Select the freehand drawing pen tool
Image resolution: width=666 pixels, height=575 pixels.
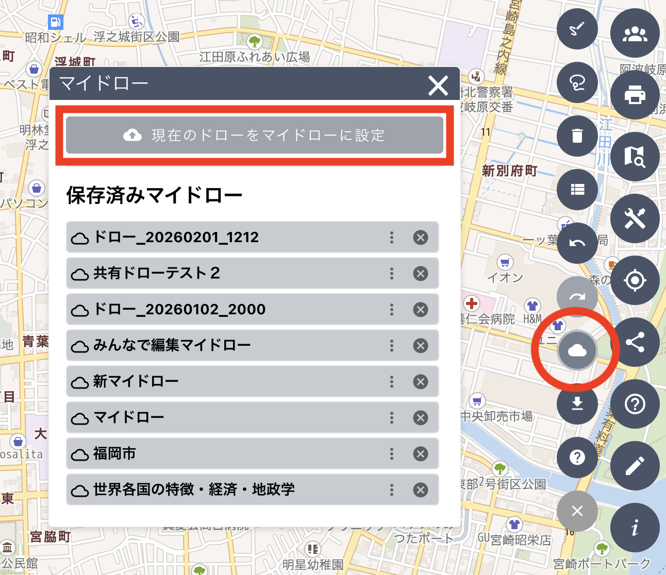tap(577, 29)
